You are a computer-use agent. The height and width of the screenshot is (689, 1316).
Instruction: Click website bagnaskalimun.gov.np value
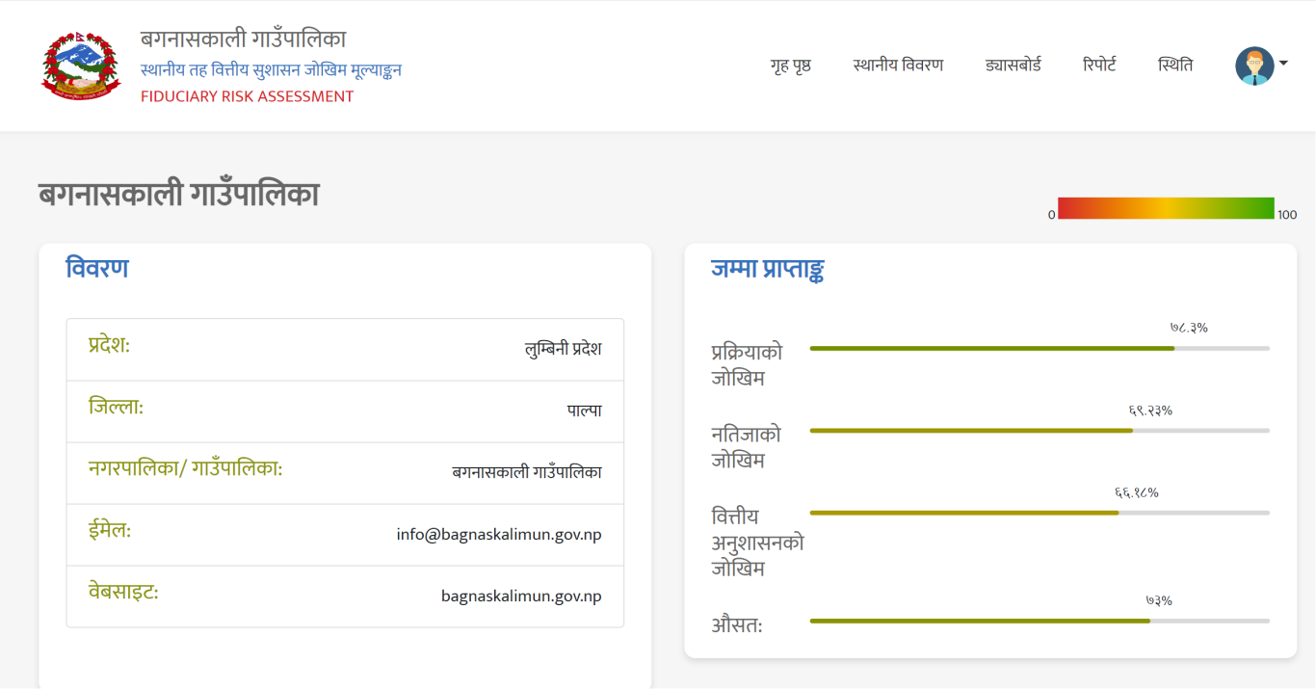tap(521, 596)
